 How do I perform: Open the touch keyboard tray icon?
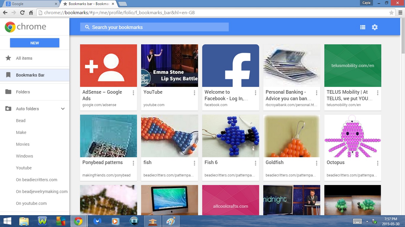(x=357, y=221)
